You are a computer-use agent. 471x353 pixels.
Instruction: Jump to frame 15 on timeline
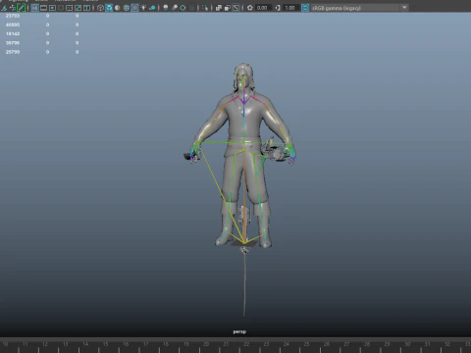[x=106, y=344]
